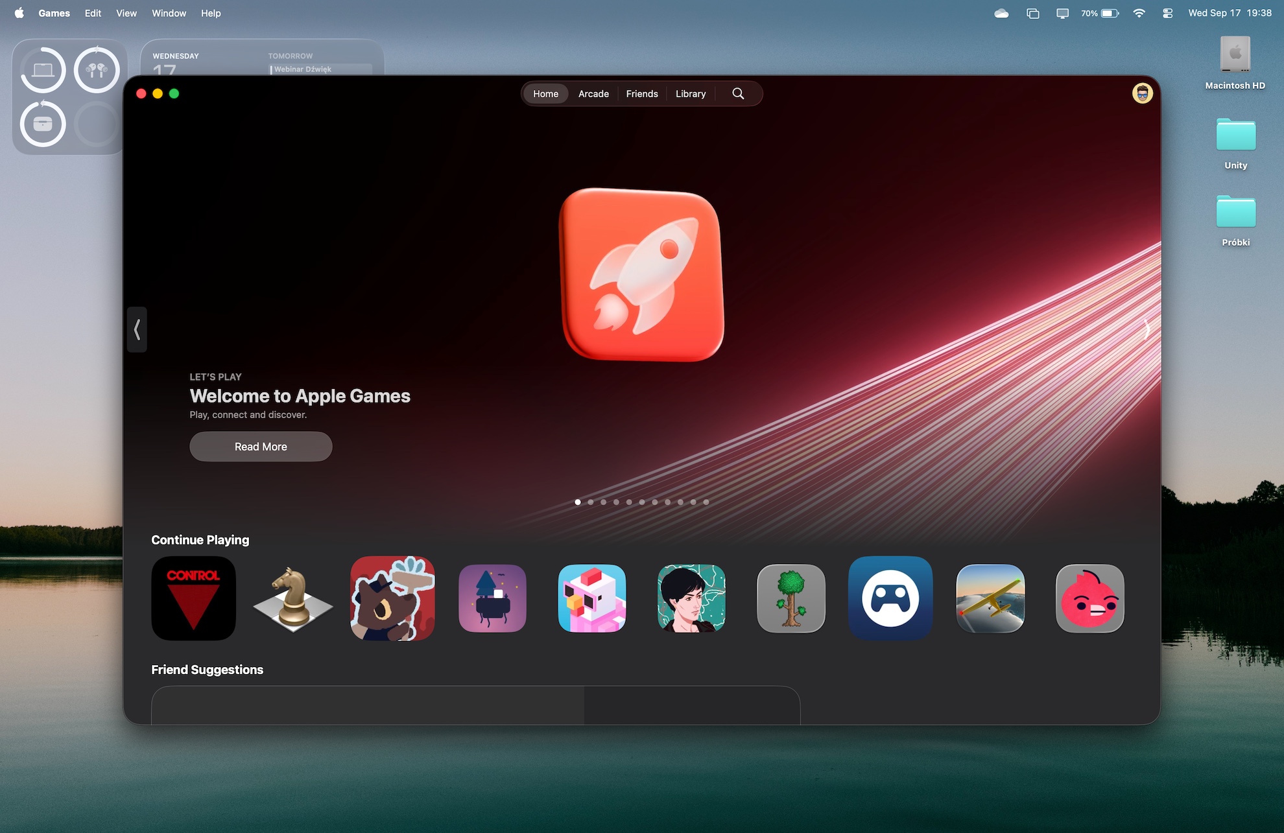Launch the Chess game icon
1284x833 pixels.
[292, 598]
